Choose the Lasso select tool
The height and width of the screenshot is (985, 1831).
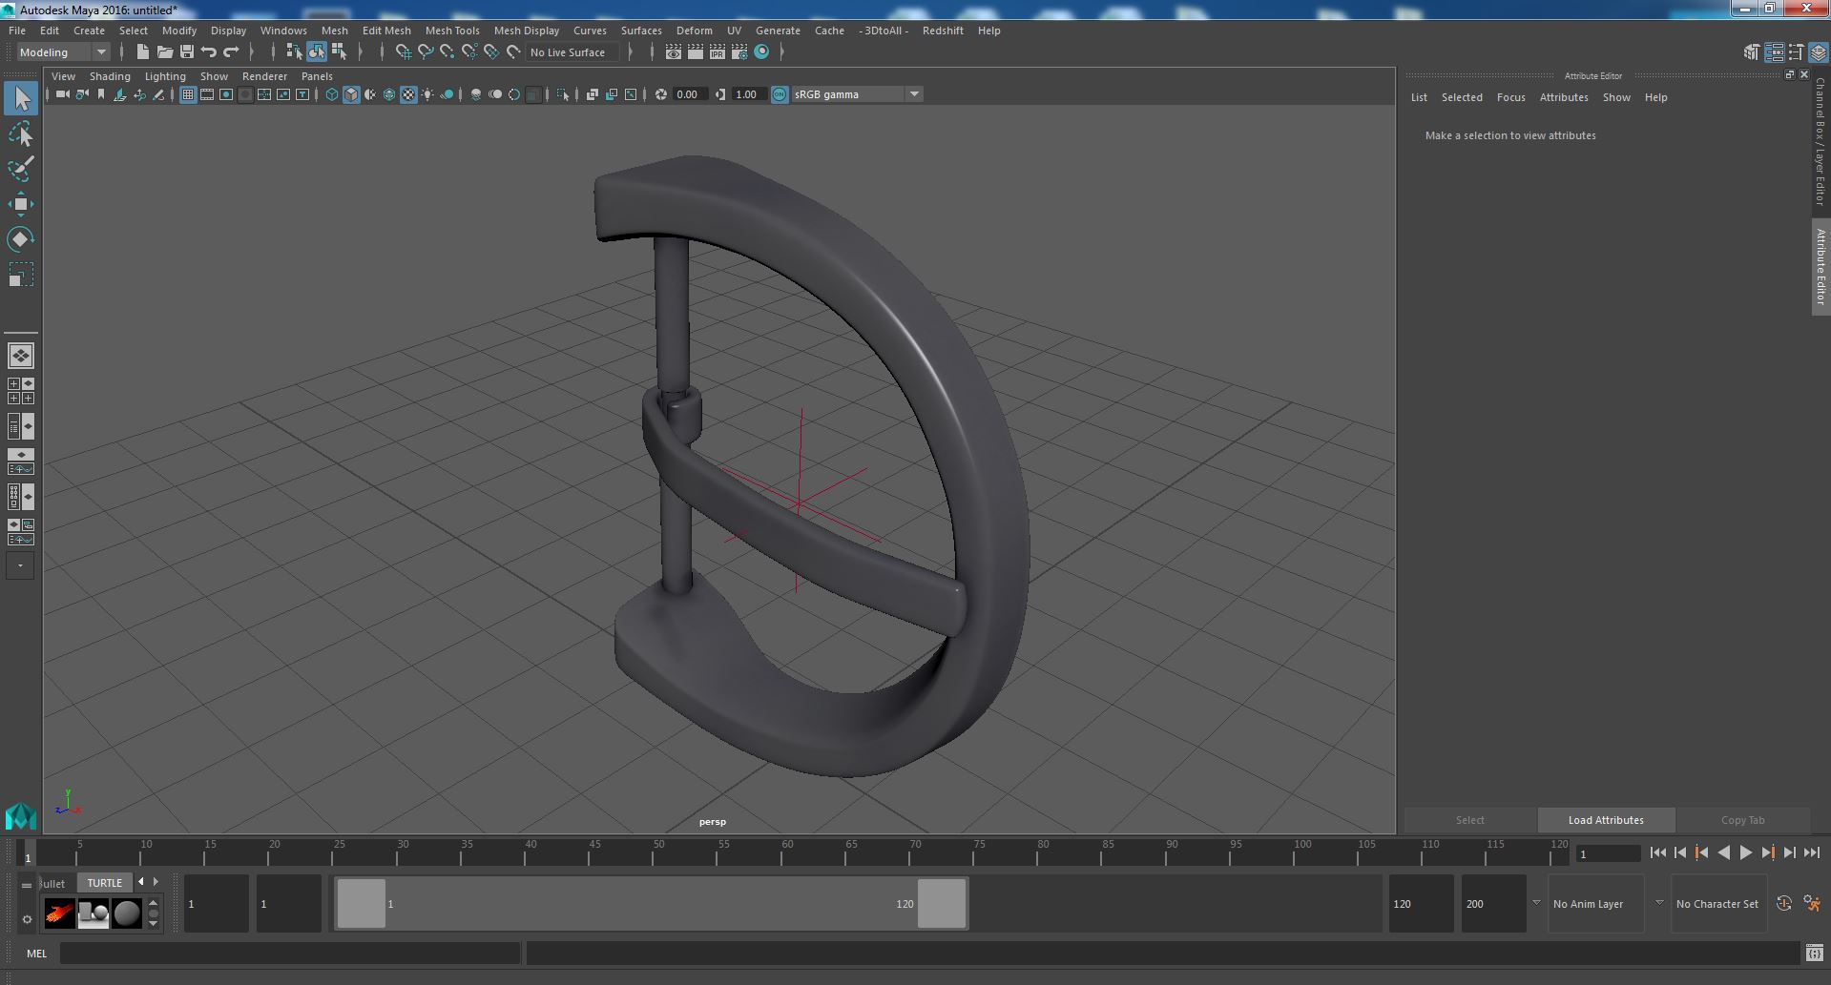pyautogui.click(x=21, y=134)
